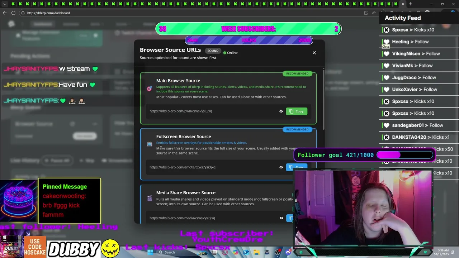
Task: Click UnkoXavier > Follow activity entry
Action: click(x=415, y=90)
